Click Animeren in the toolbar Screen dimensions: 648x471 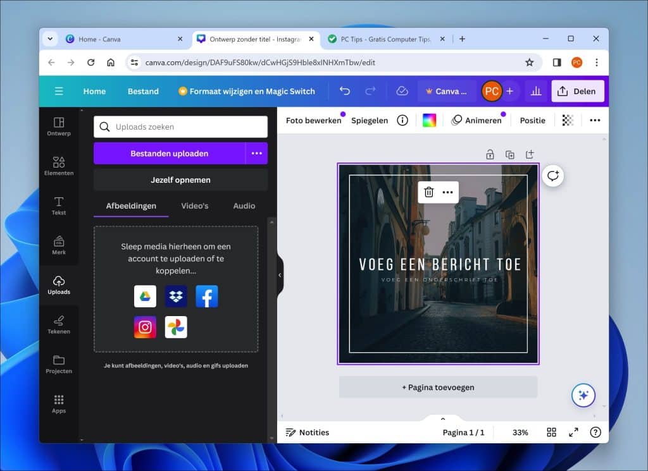tap(477, 120)
